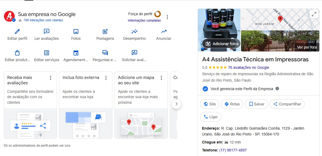Click Sua empresa no Google heading
Image resolution: width=322 pixels, height=156 pixels.
pos(47,14)
